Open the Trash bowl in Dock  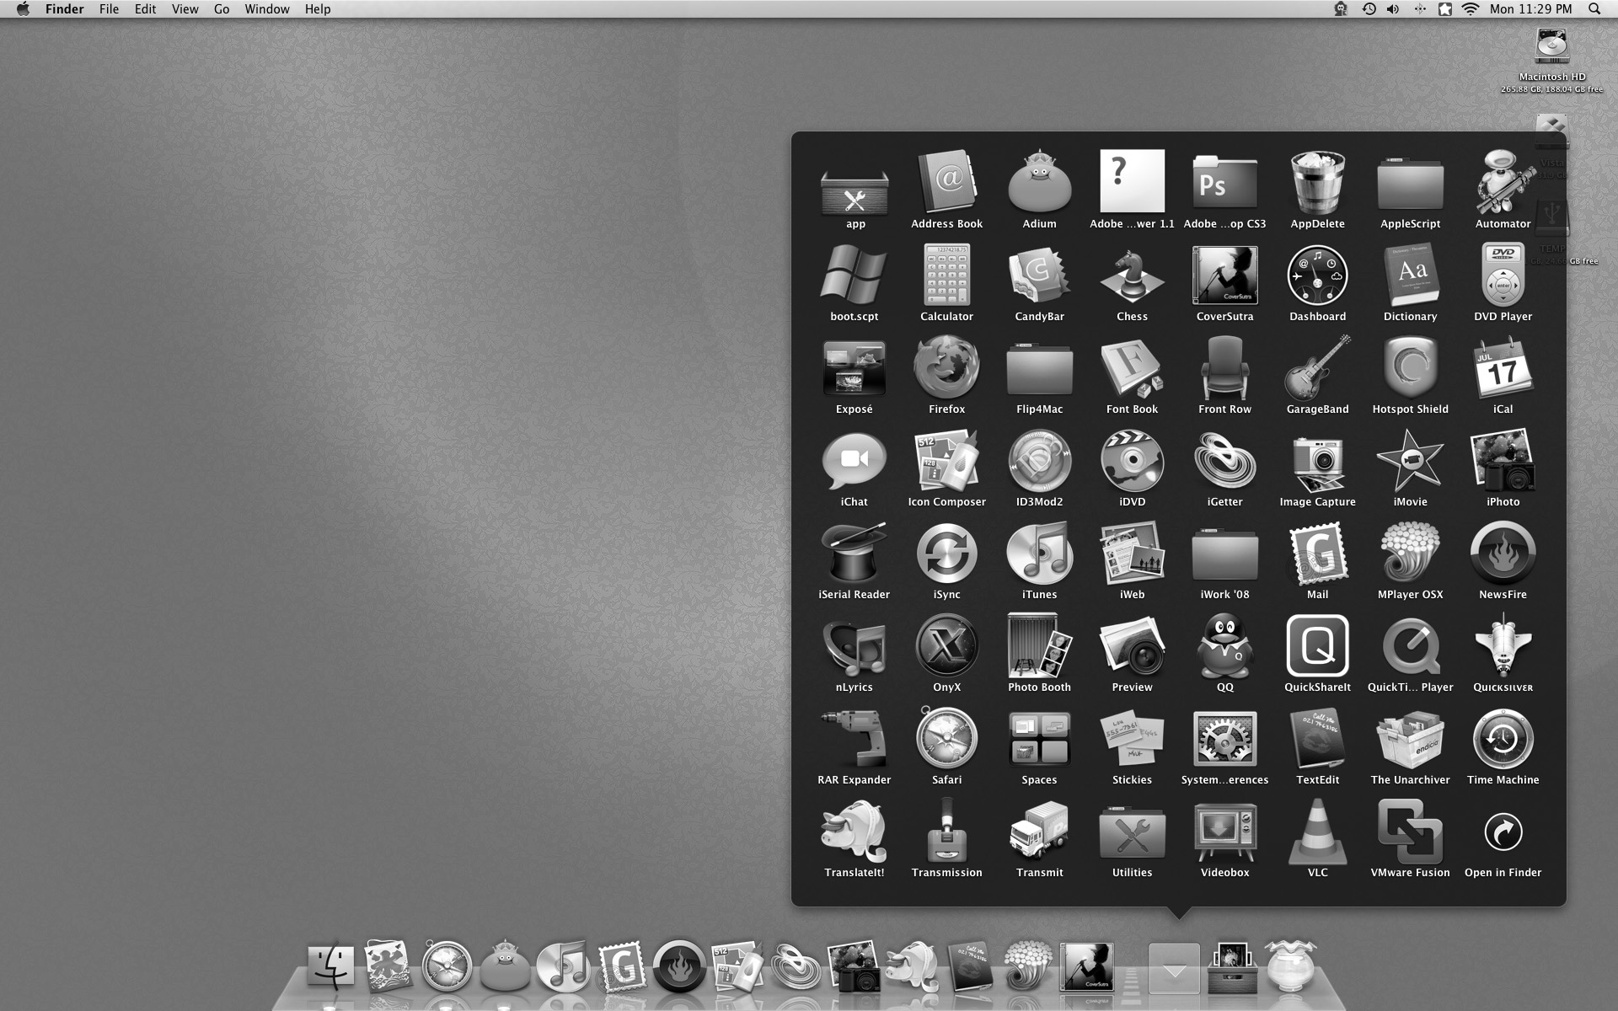[1290, 966]
